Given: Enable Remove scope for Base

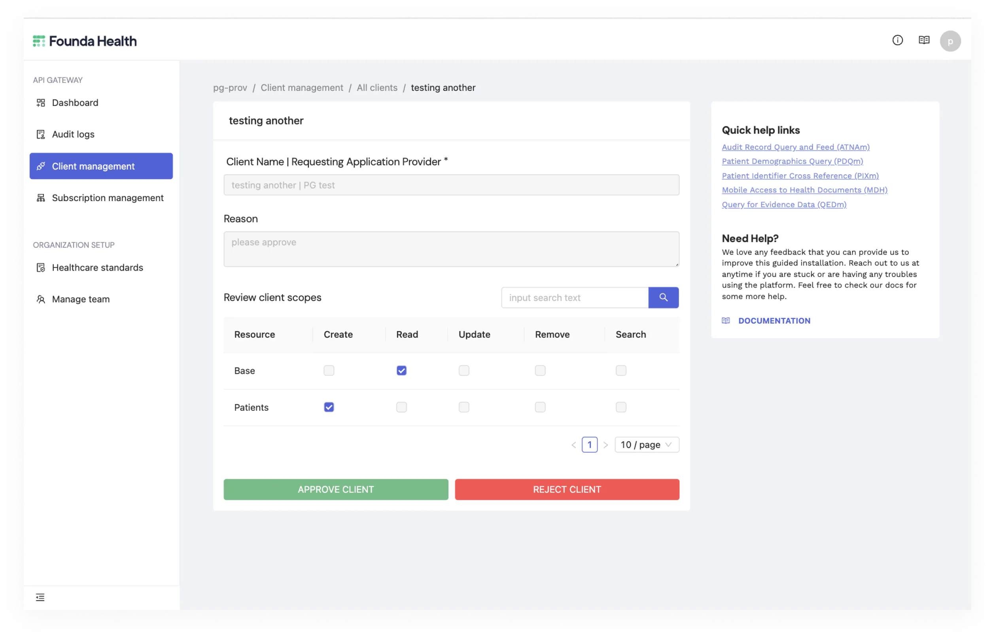Looking at the screenshot, I should point(540,370).
